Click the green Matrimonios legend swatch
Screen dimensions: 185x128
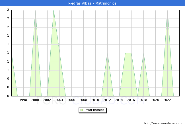coord(82,110)
